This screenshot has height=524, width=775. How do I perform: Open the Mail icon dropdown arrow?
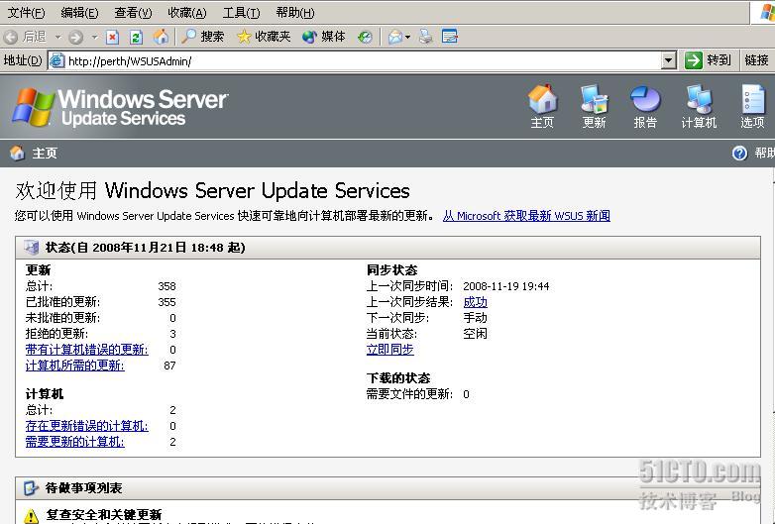pyautogui.click(x=407, y=37)
